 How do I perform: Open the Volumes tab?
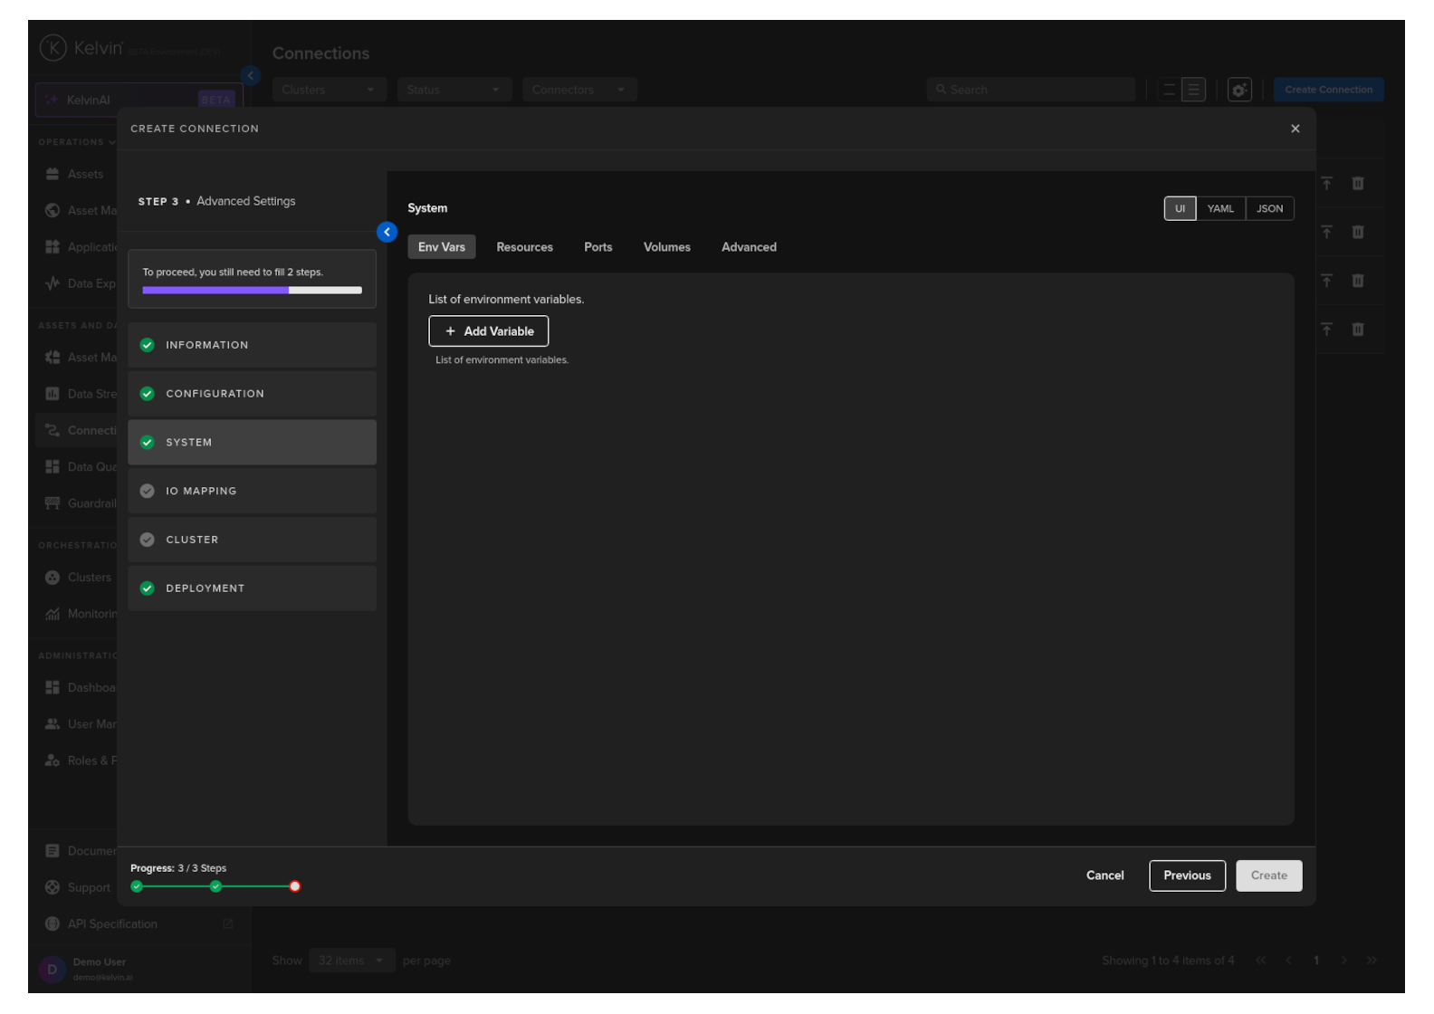[x=666, y=247]
